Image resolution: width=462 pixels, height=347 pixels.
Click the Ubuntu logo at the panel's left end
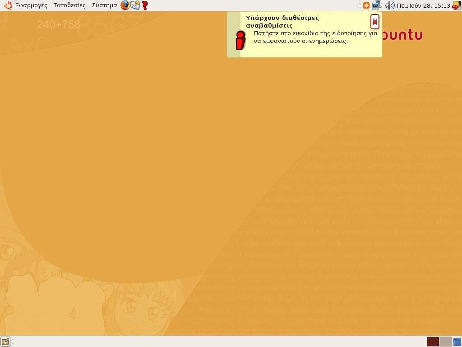point(8,5)
